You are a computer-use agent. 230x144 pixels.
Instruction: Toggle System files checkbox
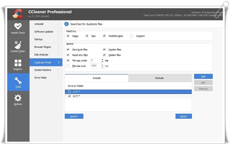(104, 49)
